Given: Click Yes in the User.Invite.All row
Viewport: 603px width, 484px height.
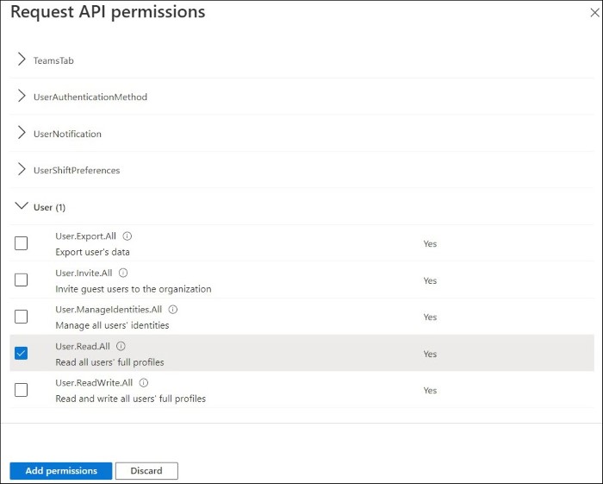Looking at the screenshot, I should pos(430,280).
